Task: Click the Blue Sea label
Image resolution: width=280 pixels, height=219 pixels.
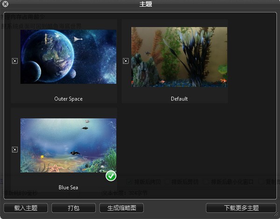Action: (x=68, y=187)
